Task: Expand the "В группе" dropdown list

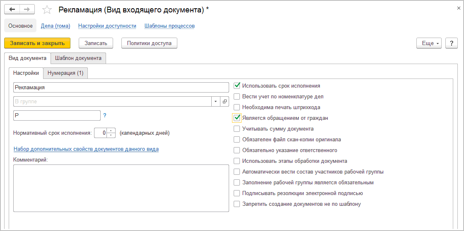Action: click(216, 102)
